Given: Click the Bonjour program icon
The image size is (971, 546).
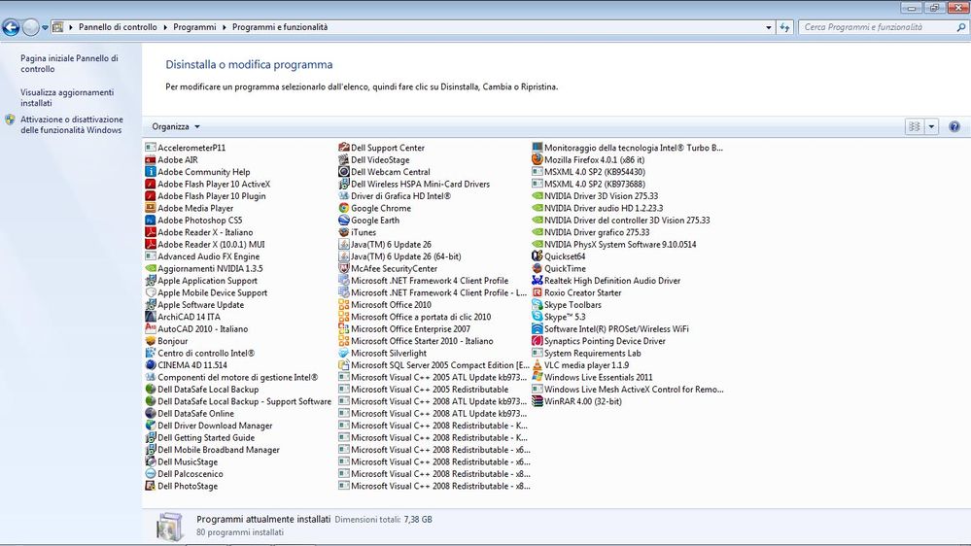Looking at the screenshot, I should [x=150, y=341].
